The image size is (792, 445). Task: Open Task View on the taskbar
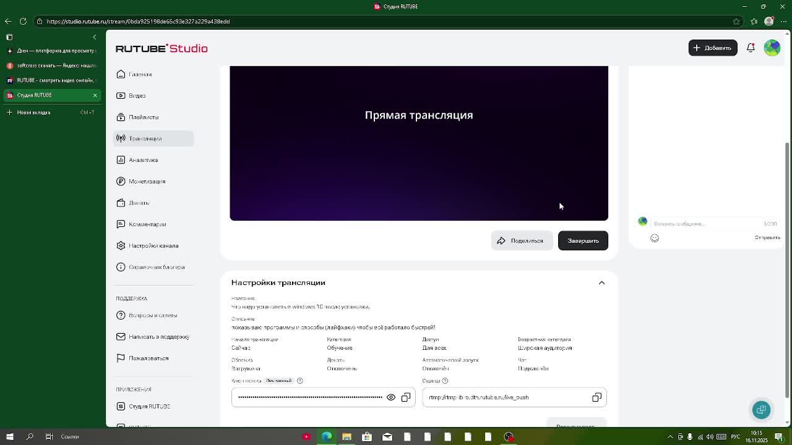point(49,437)
